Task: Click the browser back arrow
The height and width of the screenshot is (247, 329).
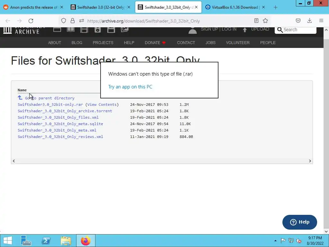Action: 8,21
